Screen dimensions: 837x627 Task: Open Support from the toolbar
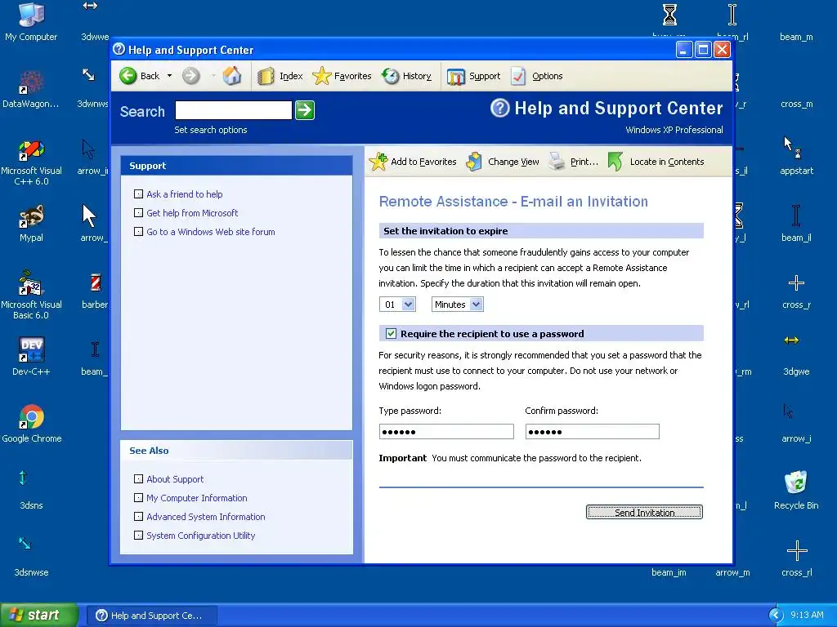473,76
